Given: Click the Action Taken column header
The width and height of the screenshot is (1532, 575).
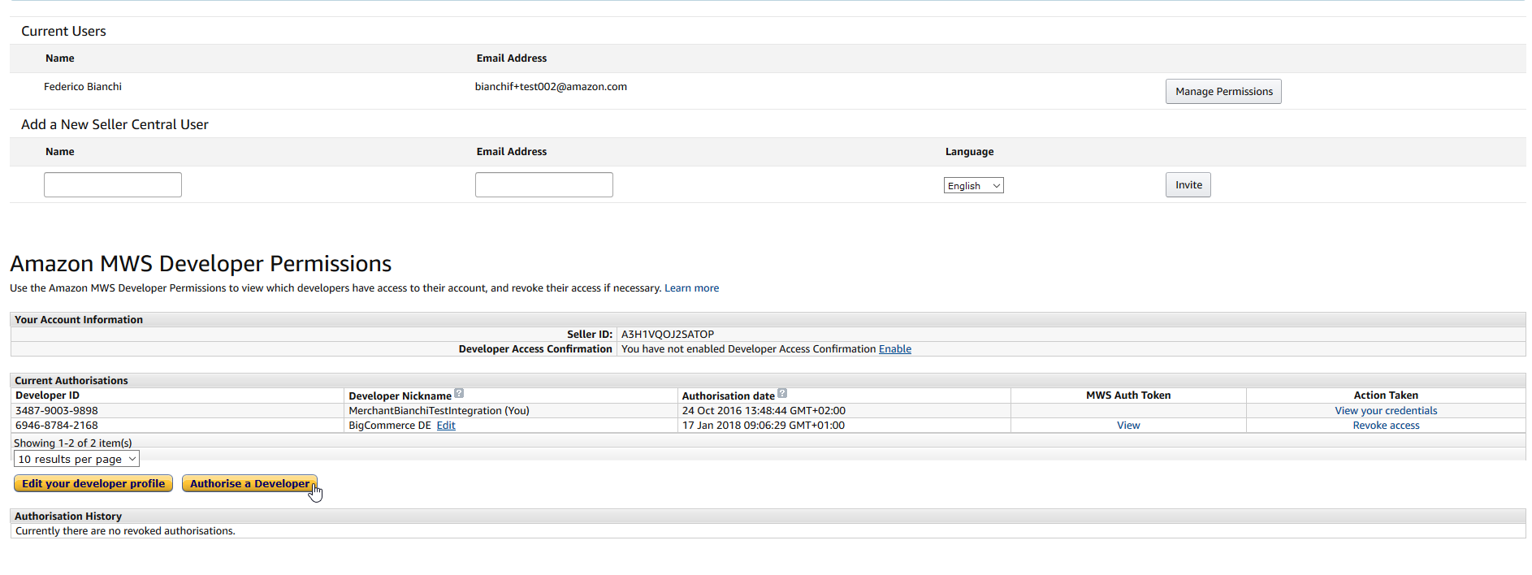Looking at the screenshot, I should click(x=1386, y=396).
